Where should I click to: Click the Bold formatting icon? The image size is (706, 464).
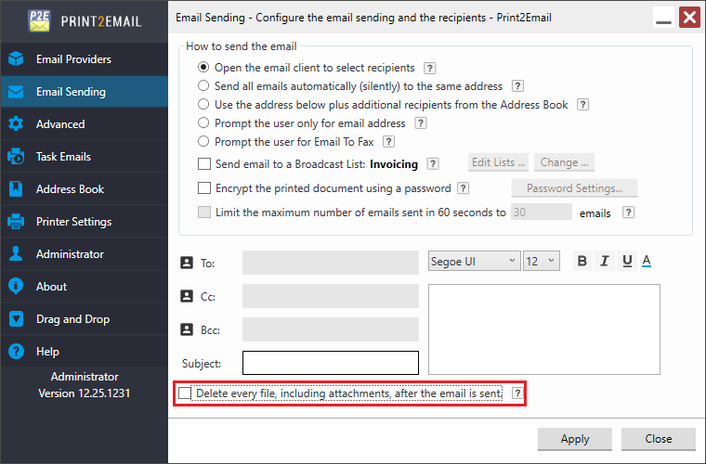[x=582, y=262]
